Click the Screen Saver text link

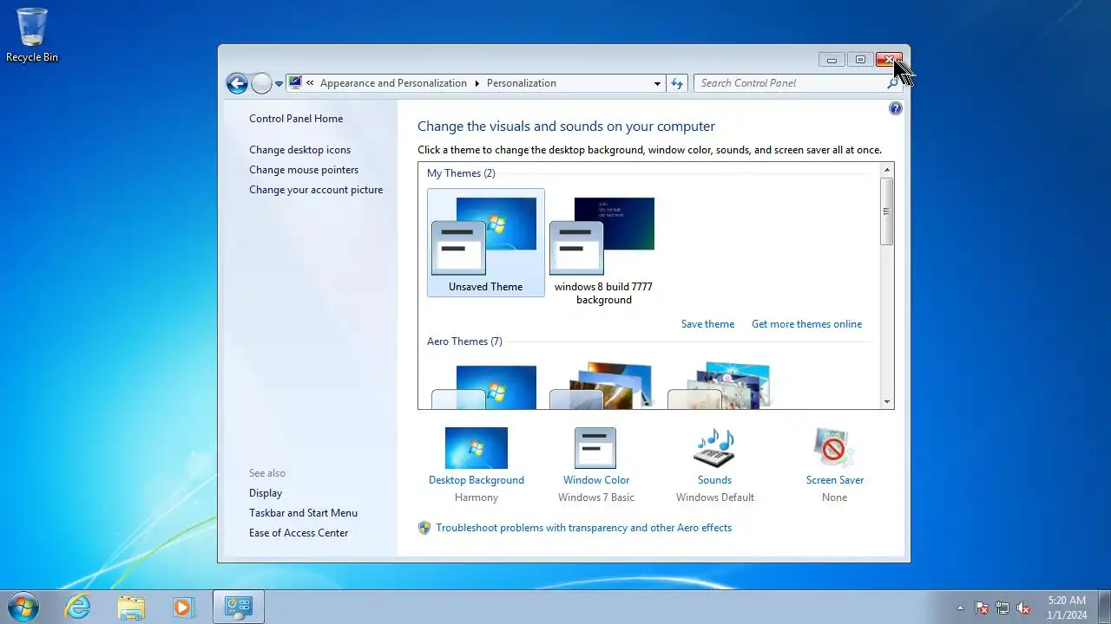[835, 480]
